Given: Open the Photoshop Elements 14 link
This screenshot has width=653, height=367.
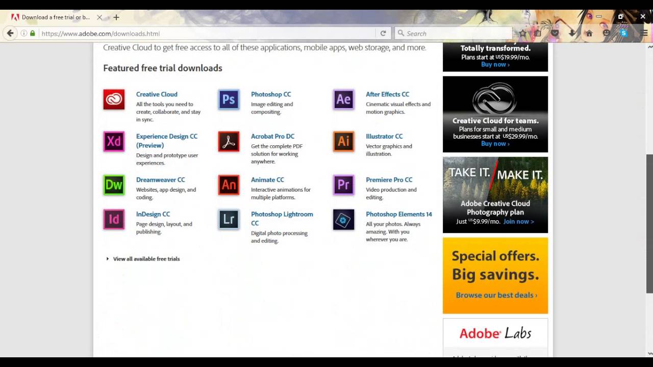Looking at the screenshot, I should pyautogui.click(x=399, y=214).
